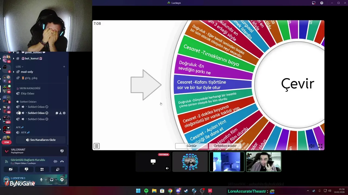Screen dimensions: 348x195
Task: Open Google Chrome from the taskbar
Action: coord(170,191)
